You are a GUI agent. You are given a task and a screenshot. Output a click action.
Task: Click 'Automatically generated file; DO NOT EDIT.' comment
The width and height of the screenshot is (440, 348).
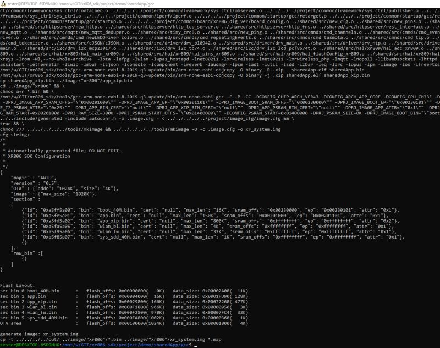click(x=64, y=151)
